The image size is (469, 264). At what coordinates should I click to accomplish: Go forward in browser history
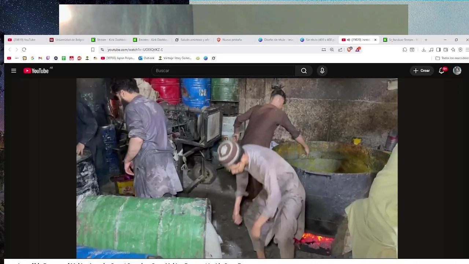16,49
